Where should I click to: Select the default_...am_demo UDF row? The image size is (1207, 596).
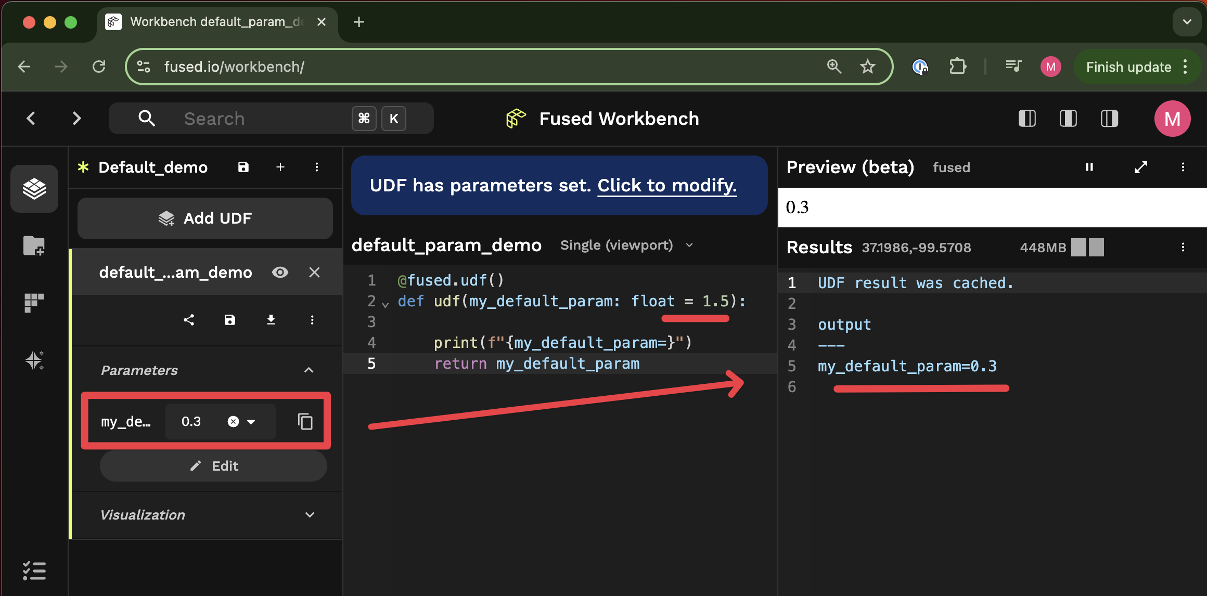click(207, 273)
